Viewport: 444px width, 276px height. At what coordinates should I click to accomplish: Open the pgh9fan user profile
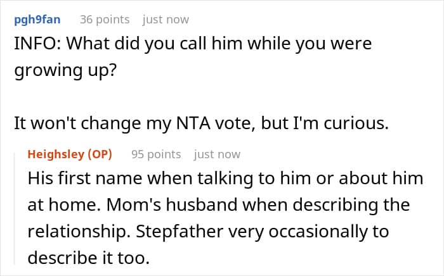(x=37, y=20)
